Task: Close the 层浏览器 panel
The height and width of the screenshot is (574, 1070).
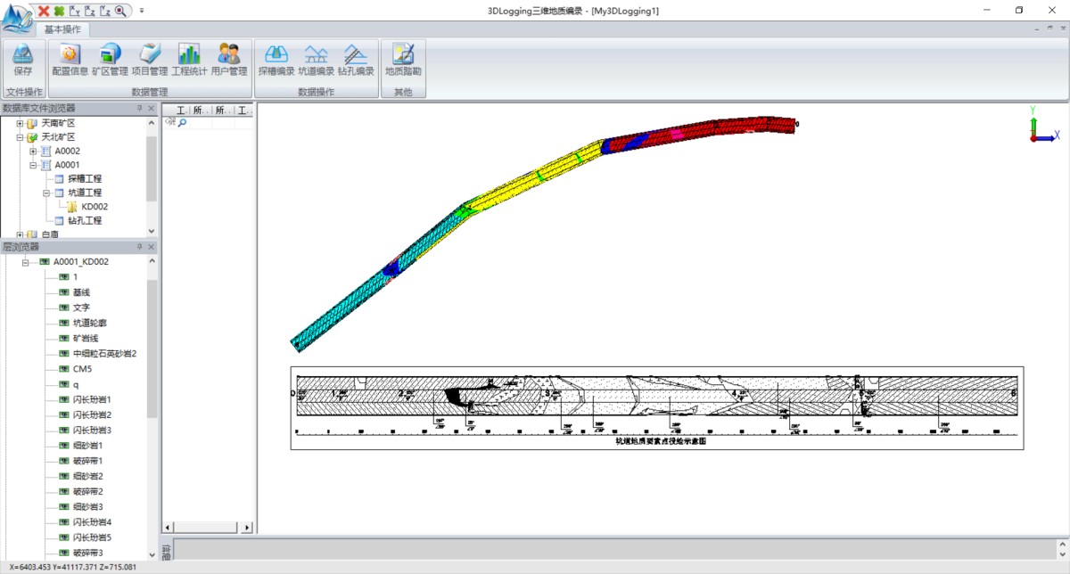Action: tap(152, 247)
